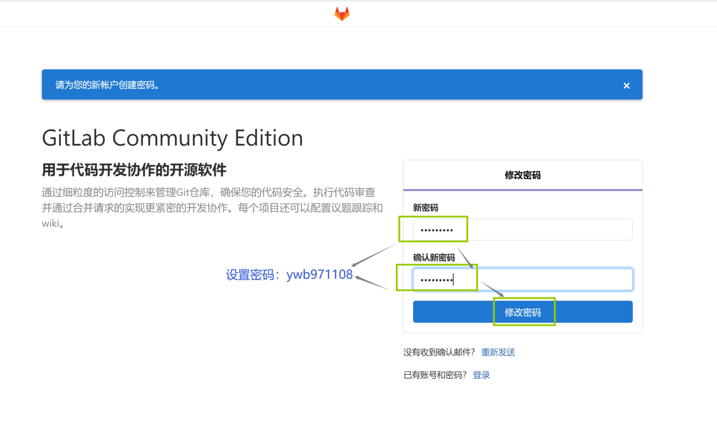
Task: Click the 已有账号和密码 text
Action: point(435,375)
